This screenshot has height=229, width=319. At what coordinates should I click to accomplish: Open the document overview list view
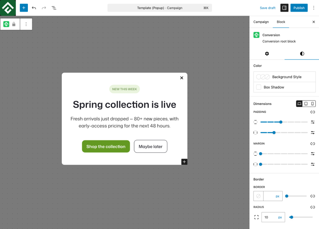click(54, 8)
